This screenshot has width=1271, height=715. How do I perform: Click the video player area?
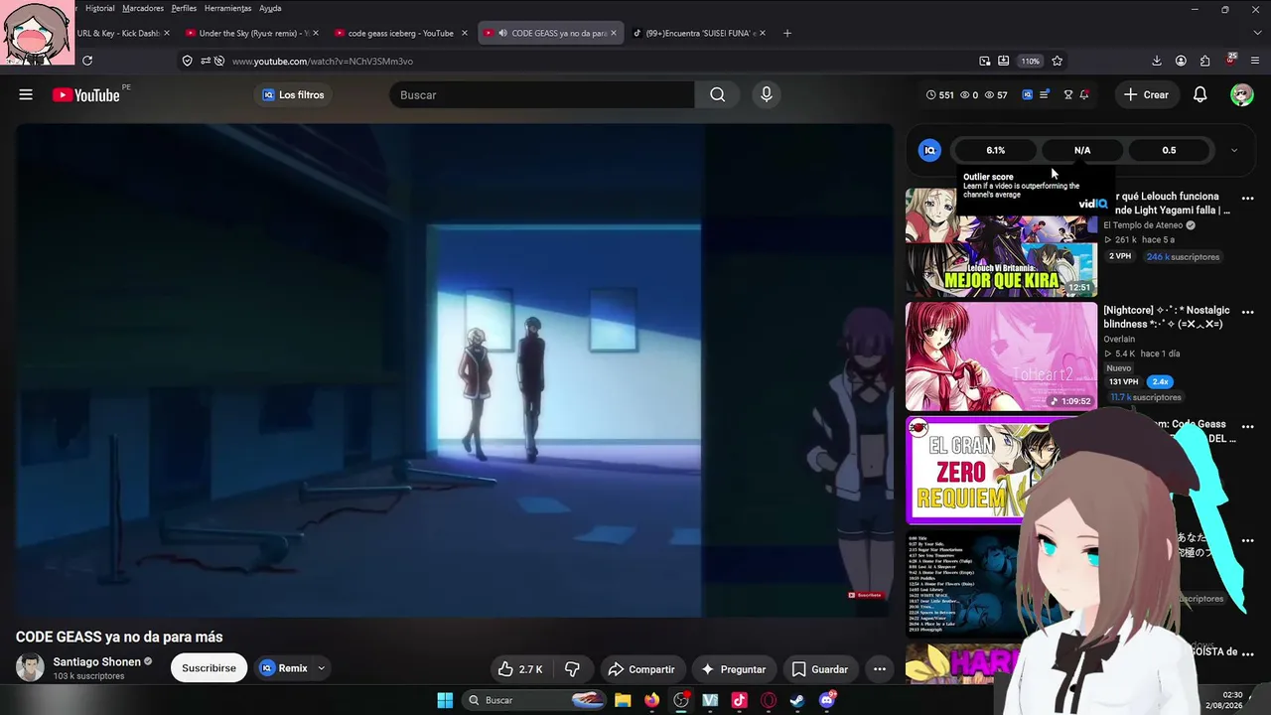[x=454, y=369]
